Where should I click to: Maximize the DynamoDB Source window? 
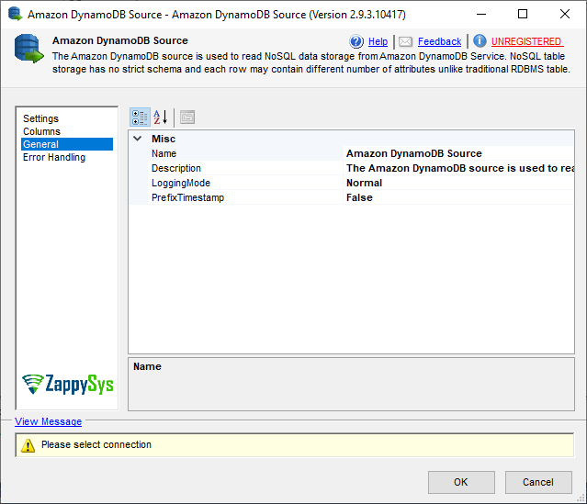tap(523, 14)
